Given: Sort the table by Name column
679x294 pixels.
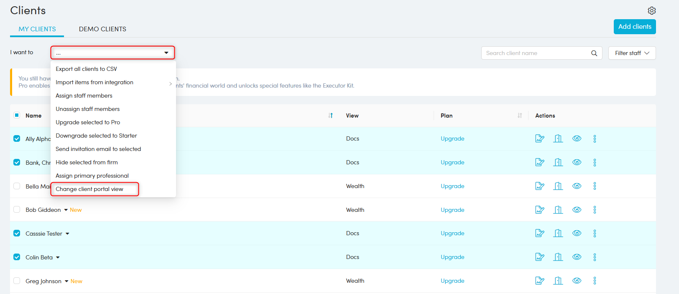Looking at the screenshot, I should (x=330, y=116).
